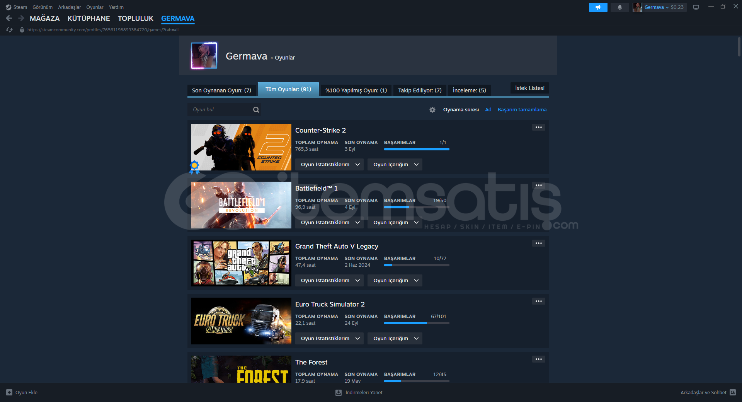Open the three-dot menu for The Forest

click(x=539, y=359)
